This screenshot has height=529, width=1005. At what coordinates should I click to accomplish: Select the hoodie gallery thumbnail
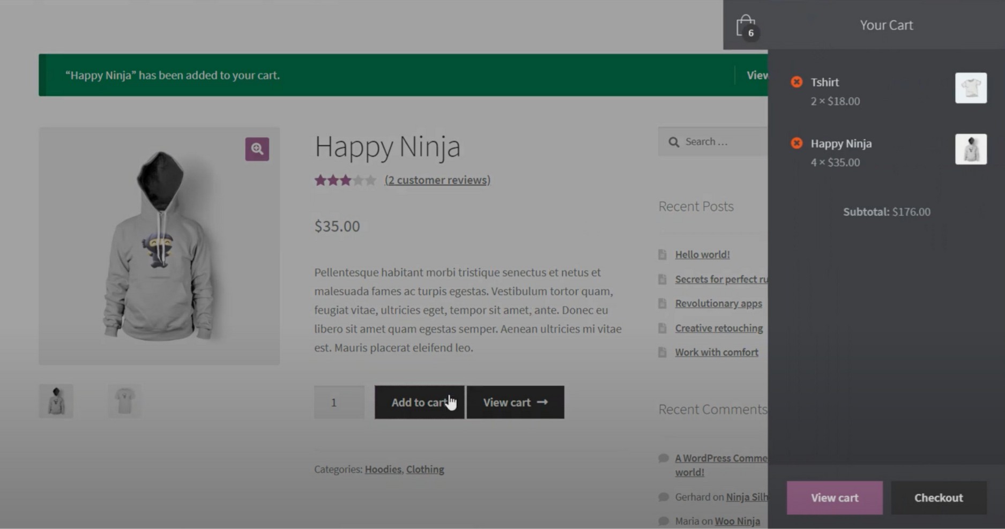point(56,401)
